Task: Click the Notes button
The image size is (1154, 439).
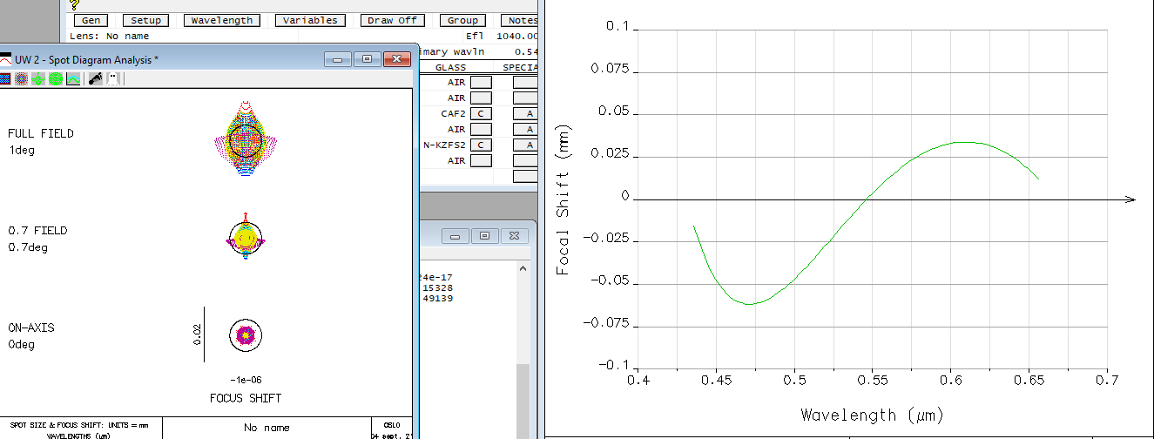Action: tap(521, 20)
